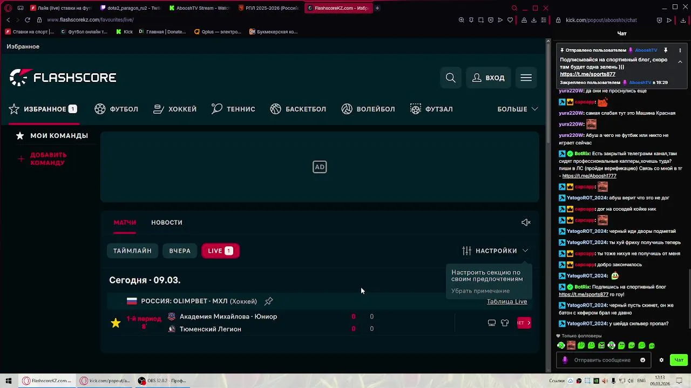This screenshot has height=388, width=691.
Task: Click the МОИ КОМАНДЫ star icon
Action: pyautogui.click(x=20, y=136)
